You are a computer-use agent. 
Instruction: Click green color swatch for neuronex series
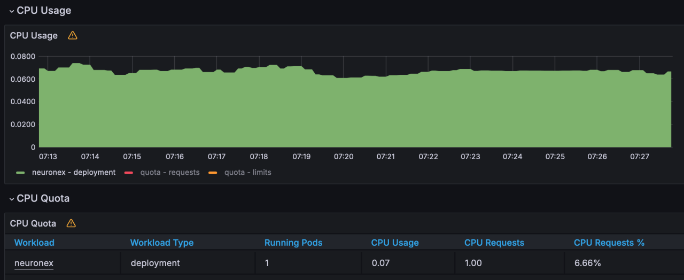21,173
